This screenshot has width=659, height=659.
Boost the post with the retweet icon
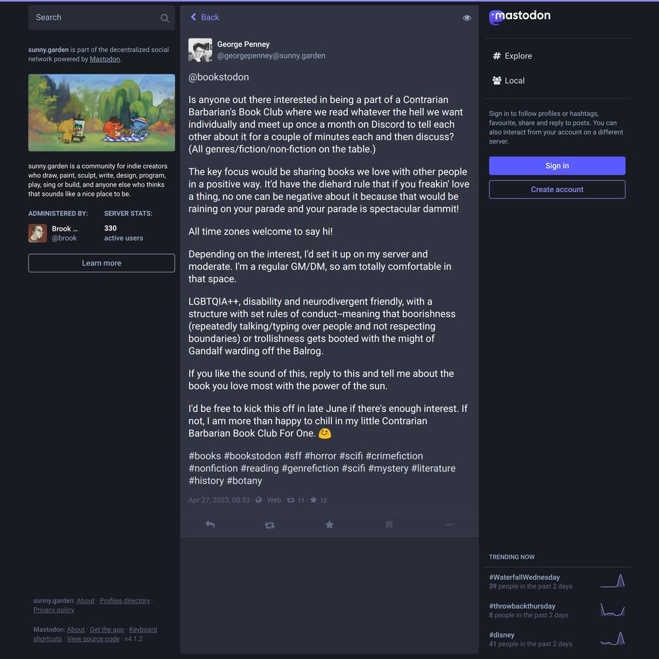[x=270, y=525]
